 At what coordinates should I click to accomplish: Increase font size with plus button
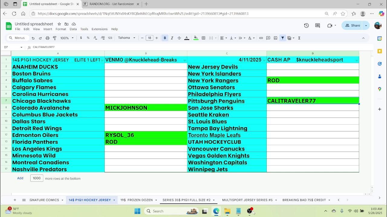pos(157,38)
